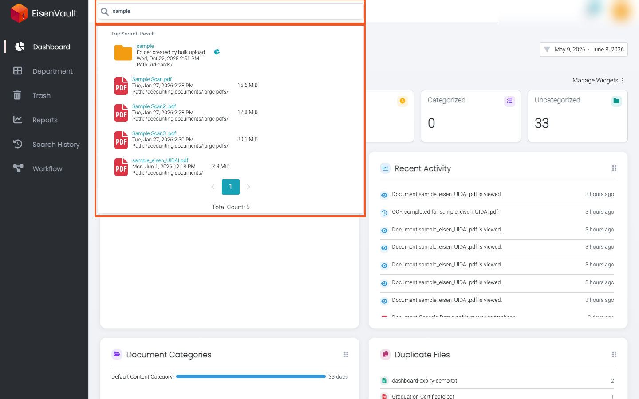This screenshot has height=399, width=639.
Task: Open the date range filter May 9 - June 8
Action: tap(584, 50)
